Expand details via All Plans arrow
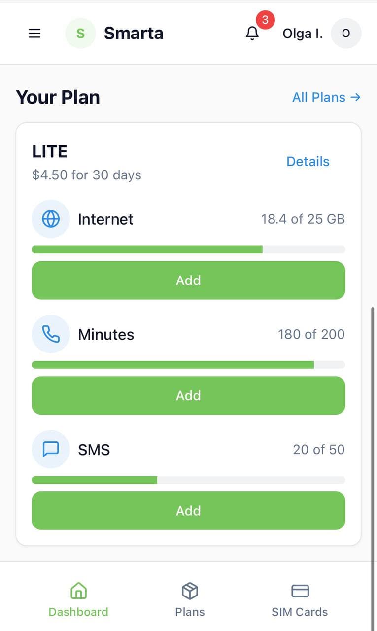This screenshot has width=377, height=631. pos(356,97)
